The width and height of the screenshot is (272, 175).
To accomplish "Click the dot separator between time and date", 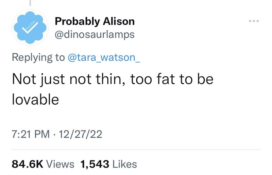I will click(x=54, y=135).
